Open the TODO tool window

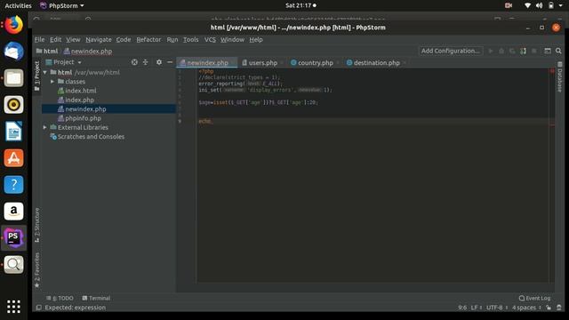(x=60, y=299)
